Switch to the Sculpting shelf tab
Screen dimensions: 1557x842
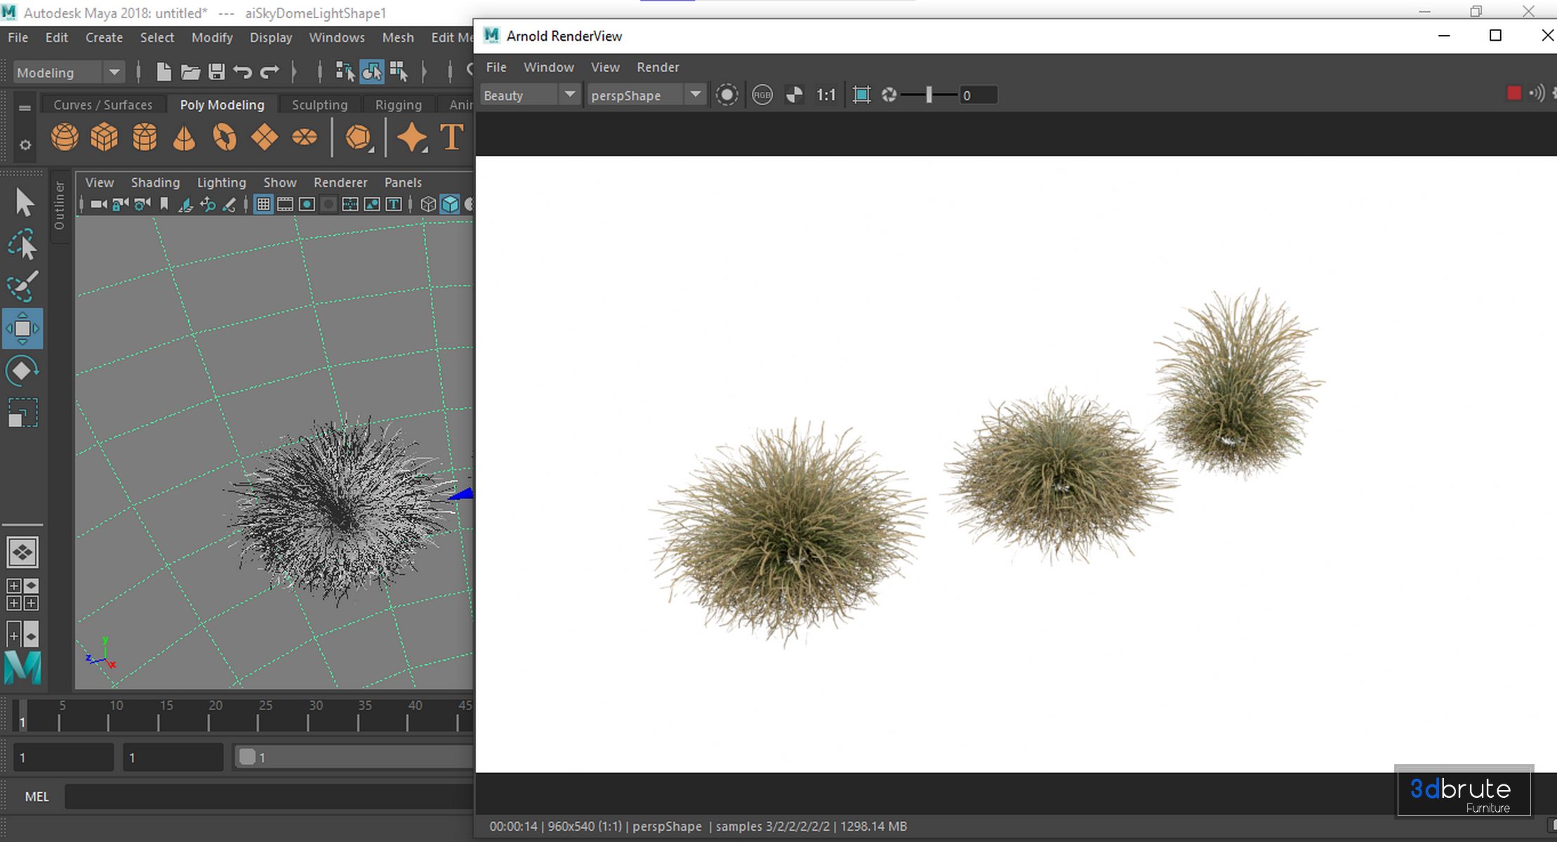(x=319, y=105)
